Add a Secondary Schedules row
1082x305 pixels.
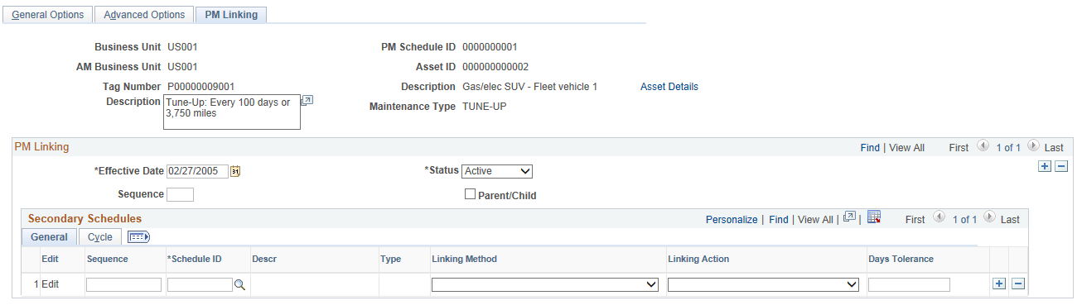point(999,284)
